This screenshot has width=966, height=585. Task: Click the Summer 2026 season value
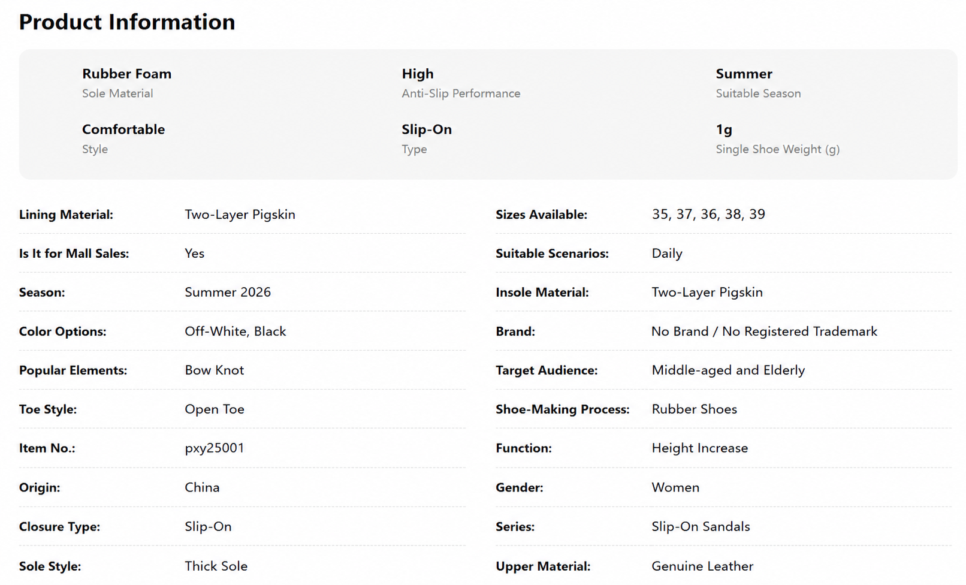click(228, 292)
